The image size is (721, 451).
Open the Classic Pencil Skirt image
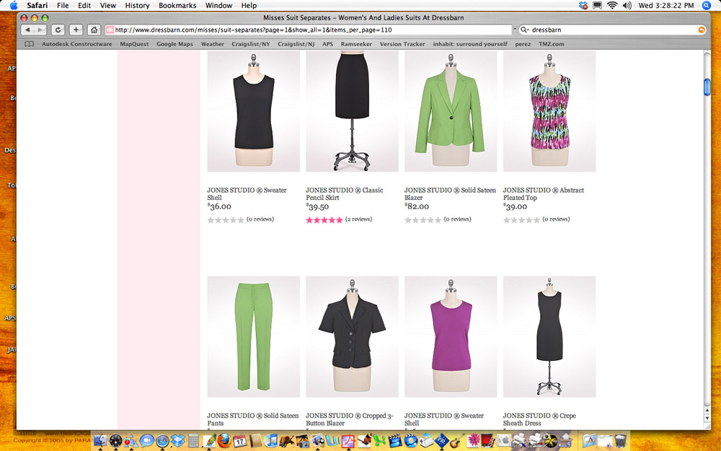353,111
